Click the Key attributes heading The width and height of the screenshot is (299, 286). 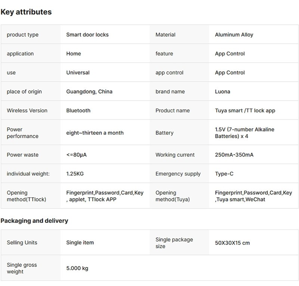click(x=26, y=12)
